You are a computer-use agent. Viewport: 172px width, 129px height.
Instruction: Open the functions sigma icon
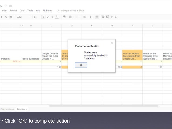116,17
